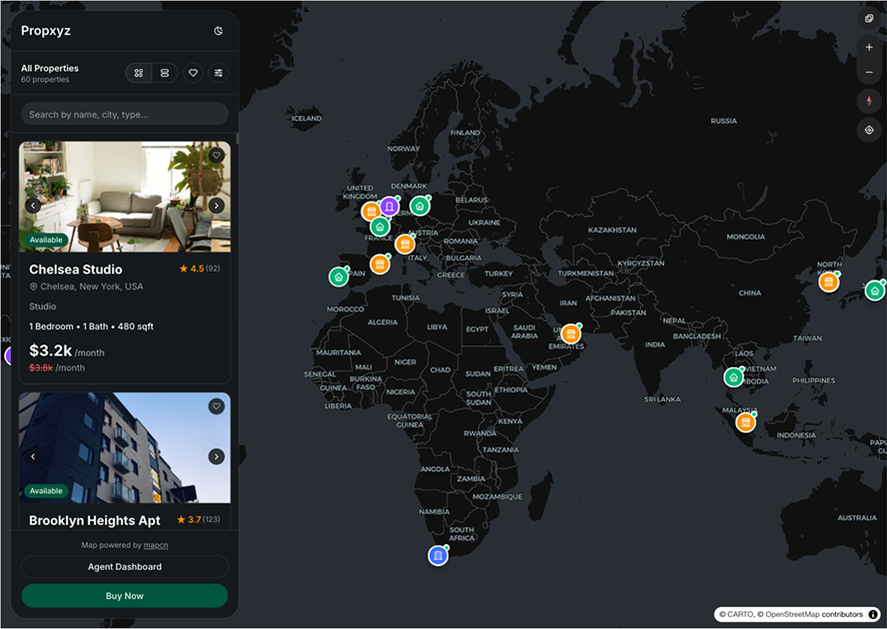
Task: Select orange shop marker in Malaysia
Action: coord(745,422)
